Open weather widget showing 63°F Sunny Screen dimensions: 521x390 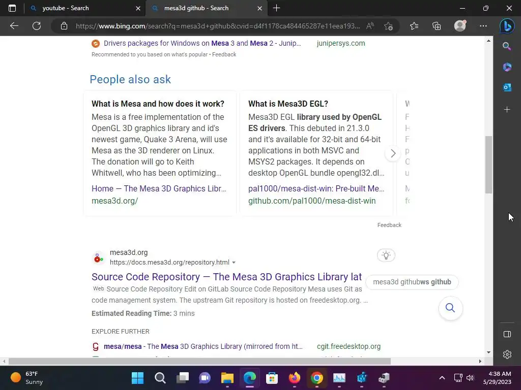click(x=26, y=378)
